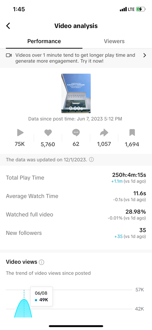
Task: Expand the tip banner chevron arrow
Action: point(144,55)
